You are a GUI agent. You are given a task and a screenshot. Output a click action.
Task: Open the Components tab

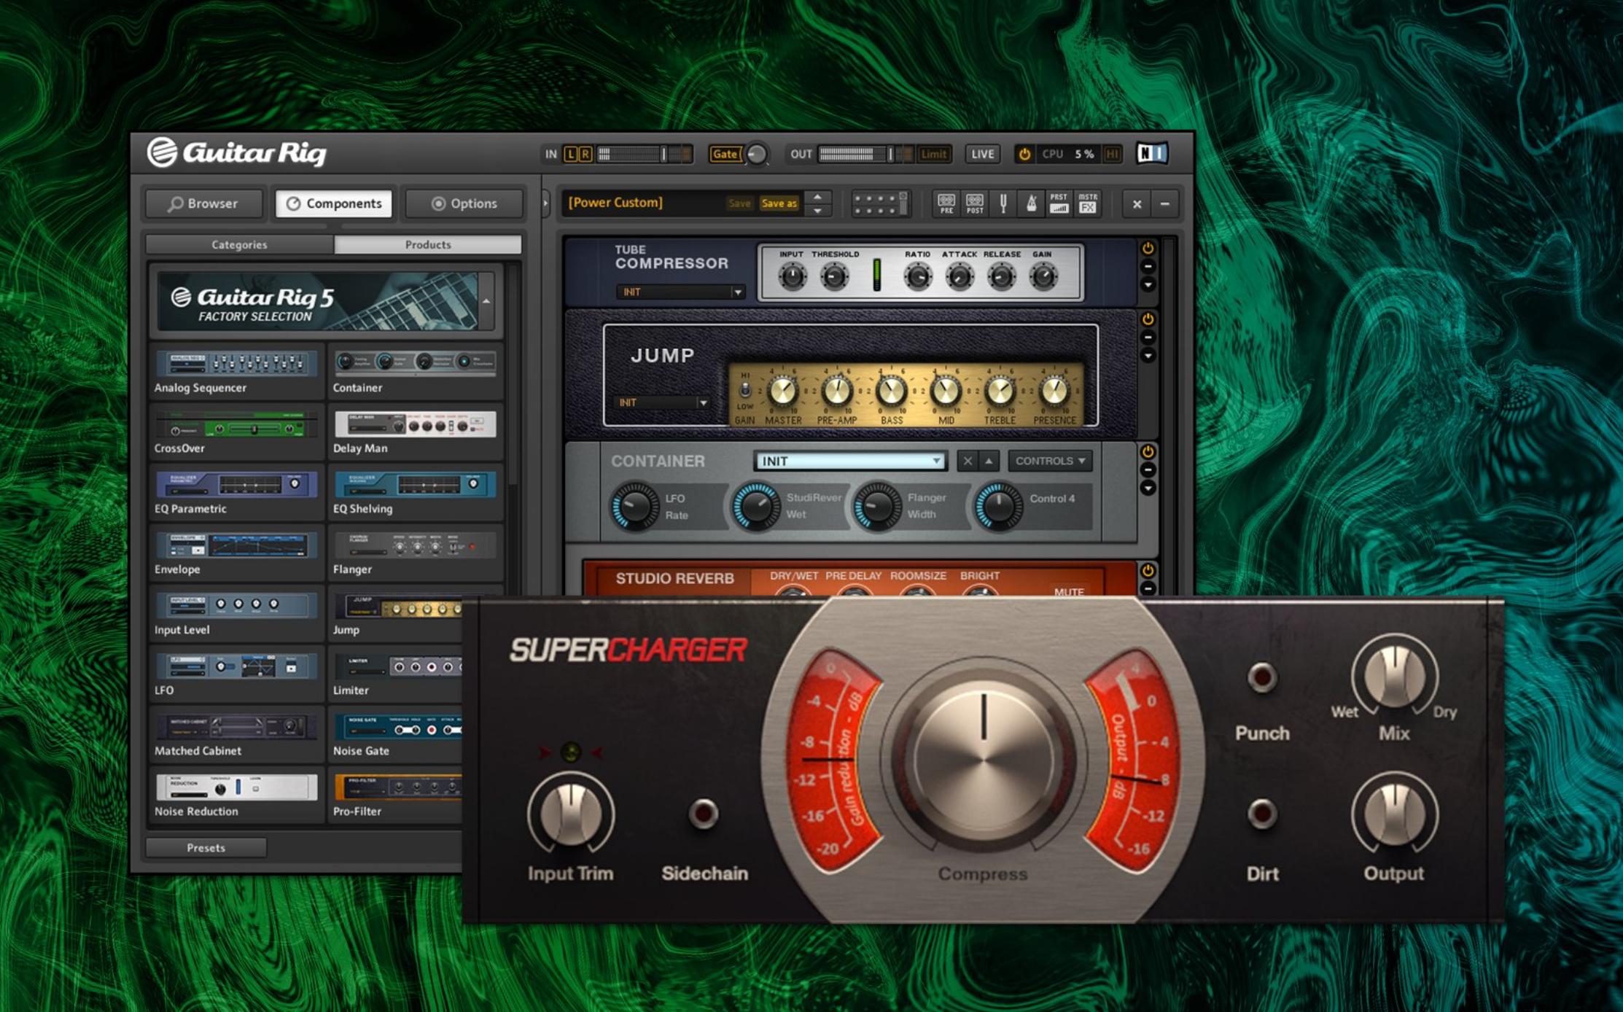[334, 203]
